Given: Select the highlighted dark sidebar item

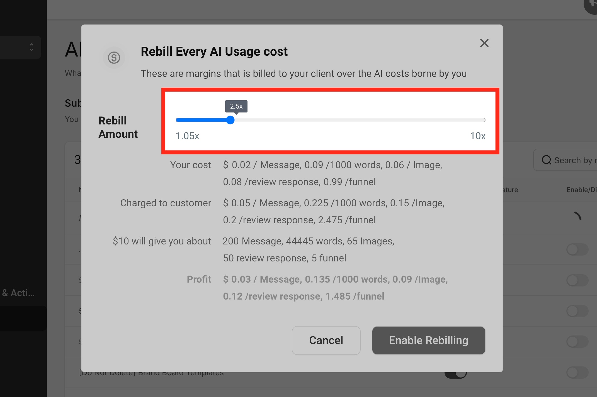Looking at the screenshot, I should (23, 318).
